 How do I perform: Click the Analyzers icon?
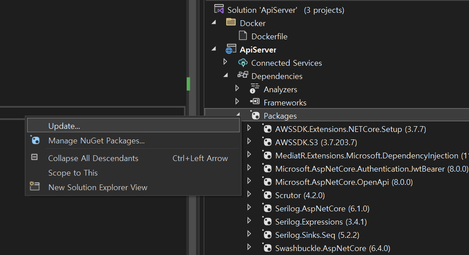254,89
